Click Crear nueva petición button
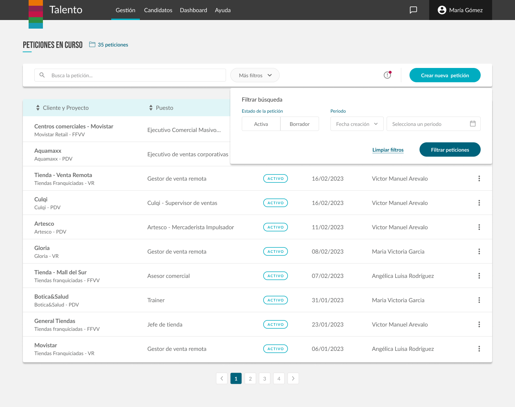 pos(445,75)
